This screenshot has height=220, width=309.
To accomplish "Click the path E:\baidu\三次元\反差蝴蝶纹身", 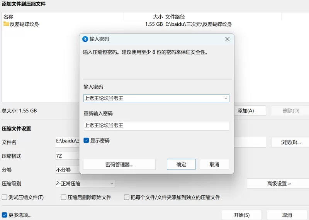I will (x=199, y=24).
